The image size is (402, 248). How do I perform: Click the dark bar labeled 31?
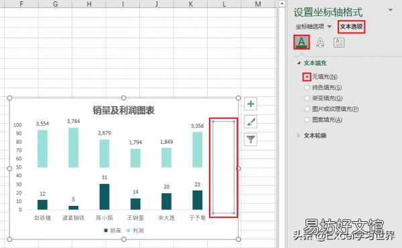pyautogui.click(x=105, y=197)
